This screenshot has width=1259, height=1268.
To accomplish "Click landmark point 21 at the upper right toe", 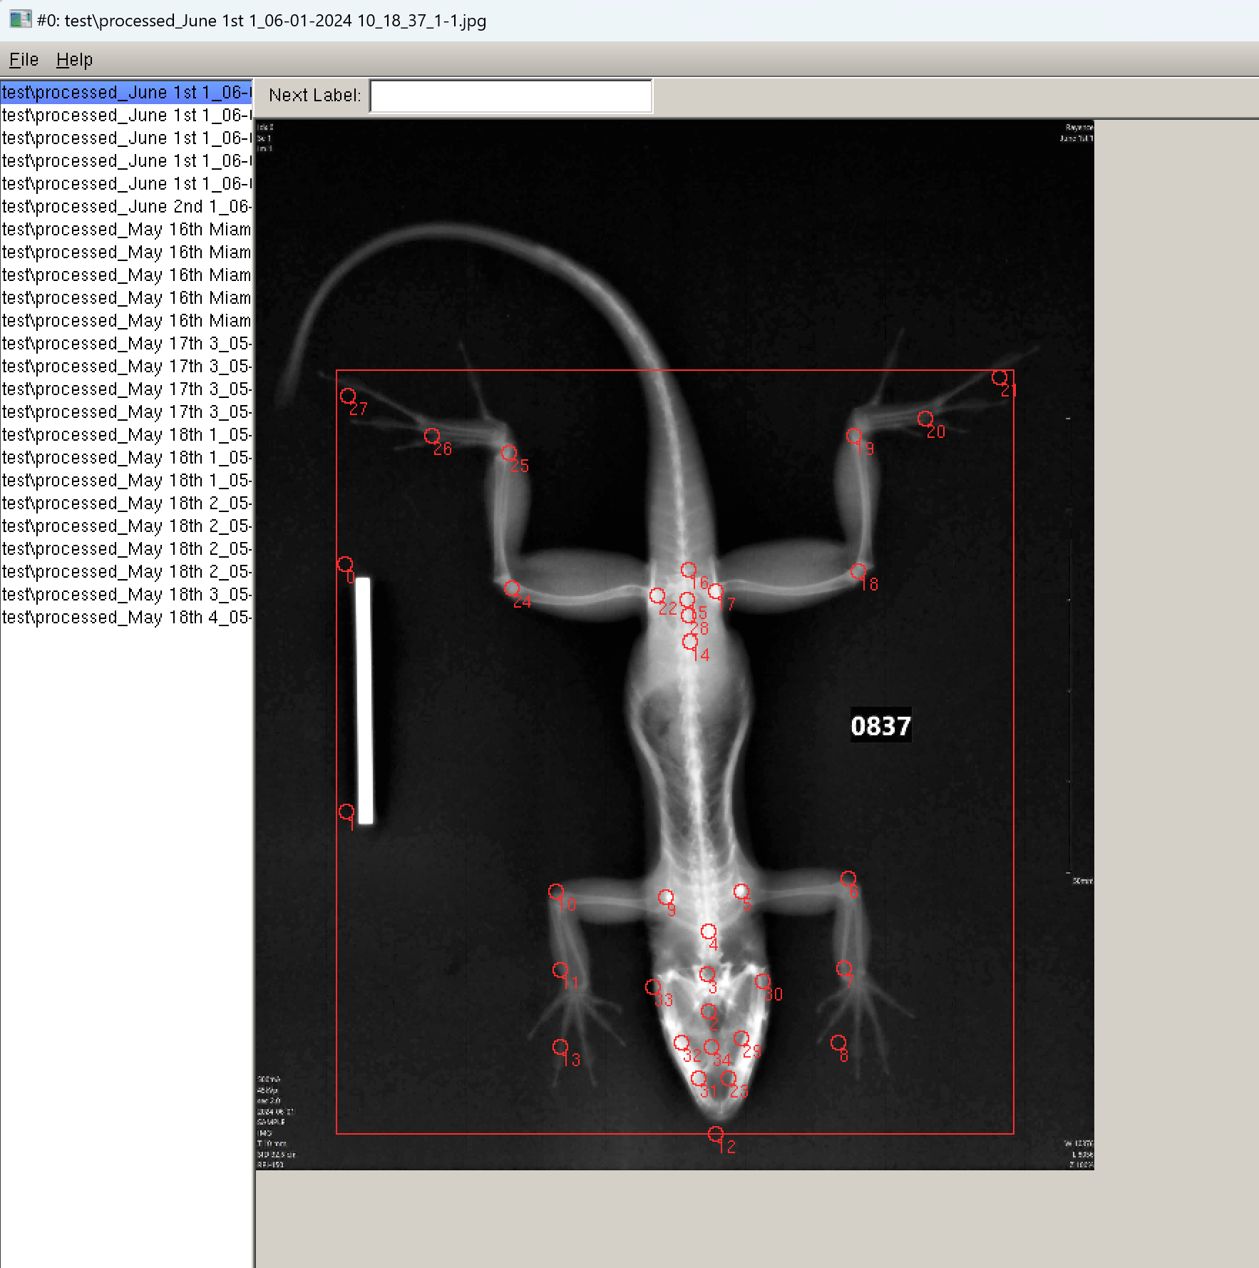I will coord(1000,377).
